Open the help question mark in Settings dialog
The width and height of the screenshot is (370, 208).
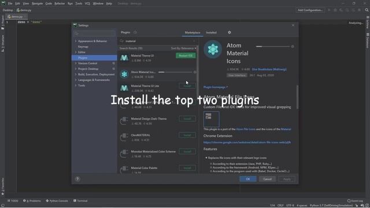click(x=77, y=179)
